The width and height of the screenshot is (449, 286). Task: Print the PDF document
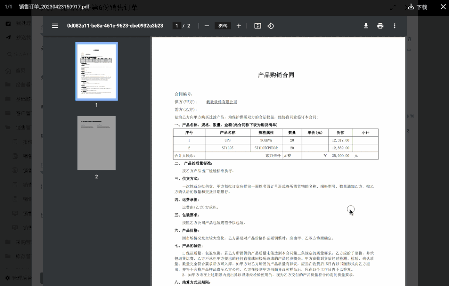pos(380,26)
